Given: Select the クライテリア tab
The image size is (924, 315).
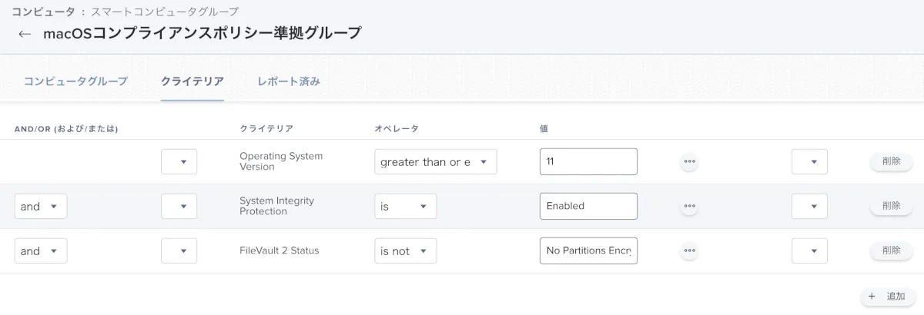Looking at the screenshot, I should pyautogui.click(x=192, y=81).
